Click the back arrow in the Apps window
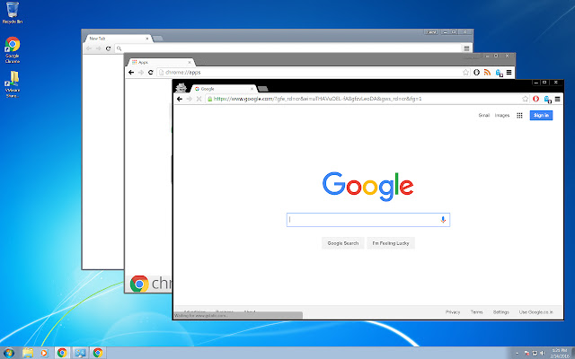This screenshot has height=359, width=575. 131,73
